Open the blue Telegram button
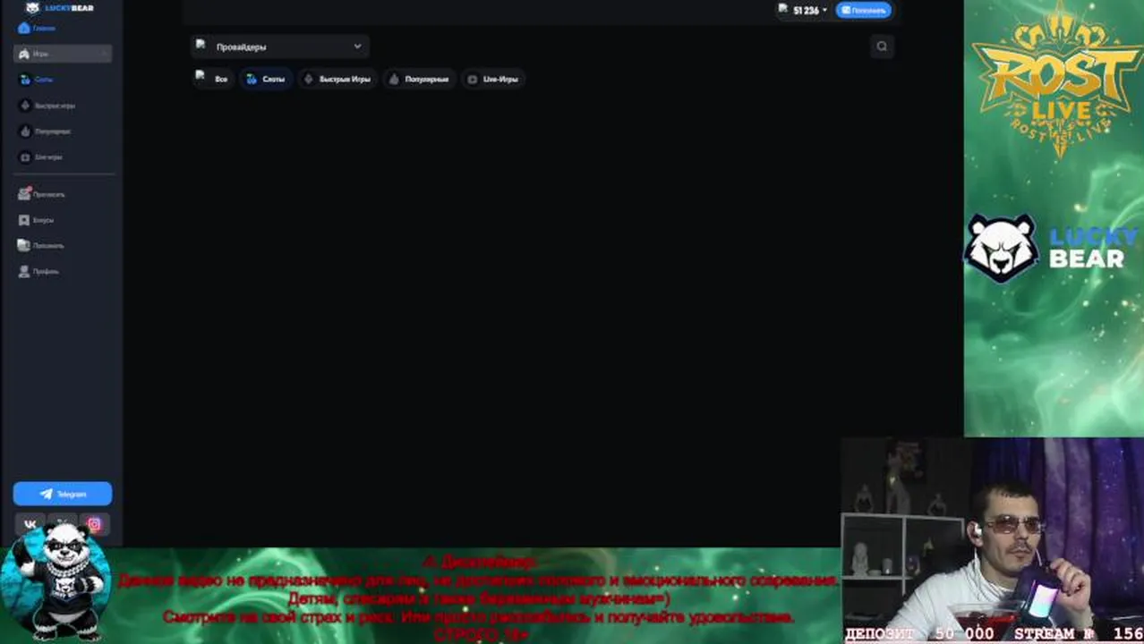 coord(63,494)
